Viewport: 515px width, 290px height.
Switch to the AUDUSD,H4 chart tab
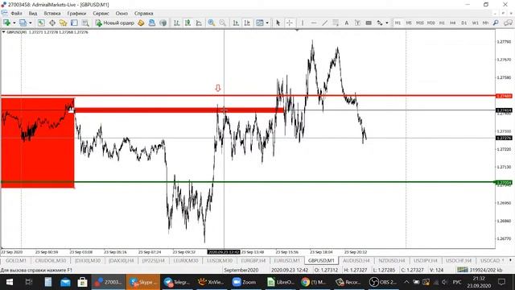[356, 260]
